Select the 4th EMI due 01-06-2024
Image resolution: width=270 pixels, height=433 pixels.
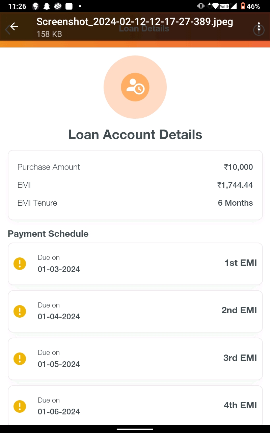click(135, 405)
